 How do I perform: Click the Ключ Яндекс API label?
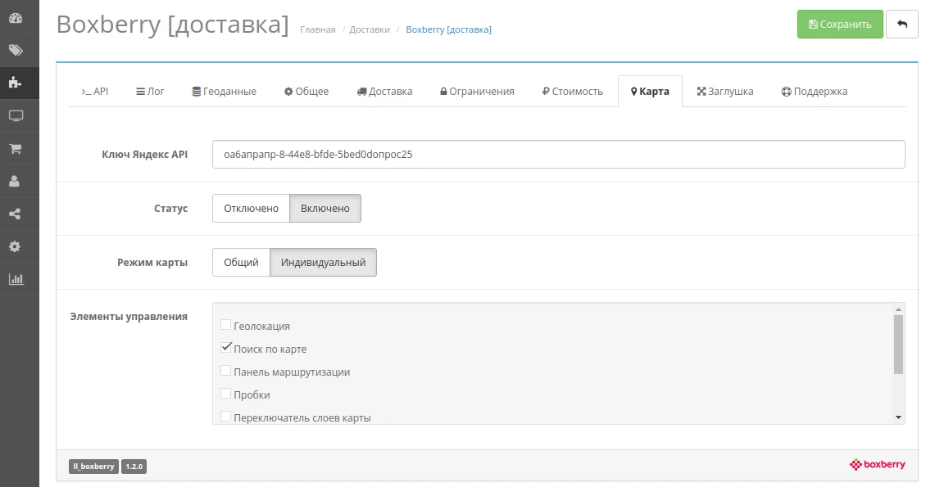tap(145, 155)
